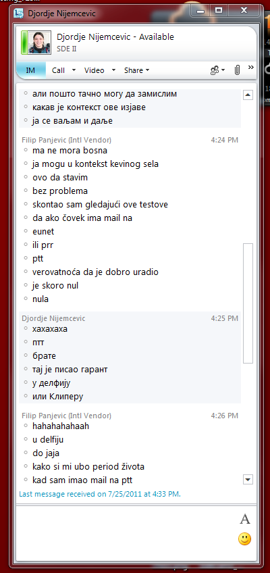The image size is (270, 573).
Task: Expand the Video dropdown arrow
Action: (x=113, y=70)
